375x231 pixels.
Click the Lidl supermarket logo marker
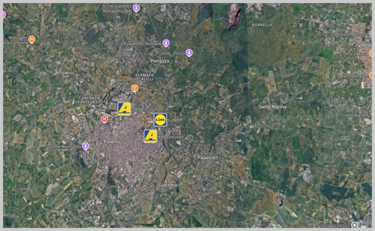160,120
